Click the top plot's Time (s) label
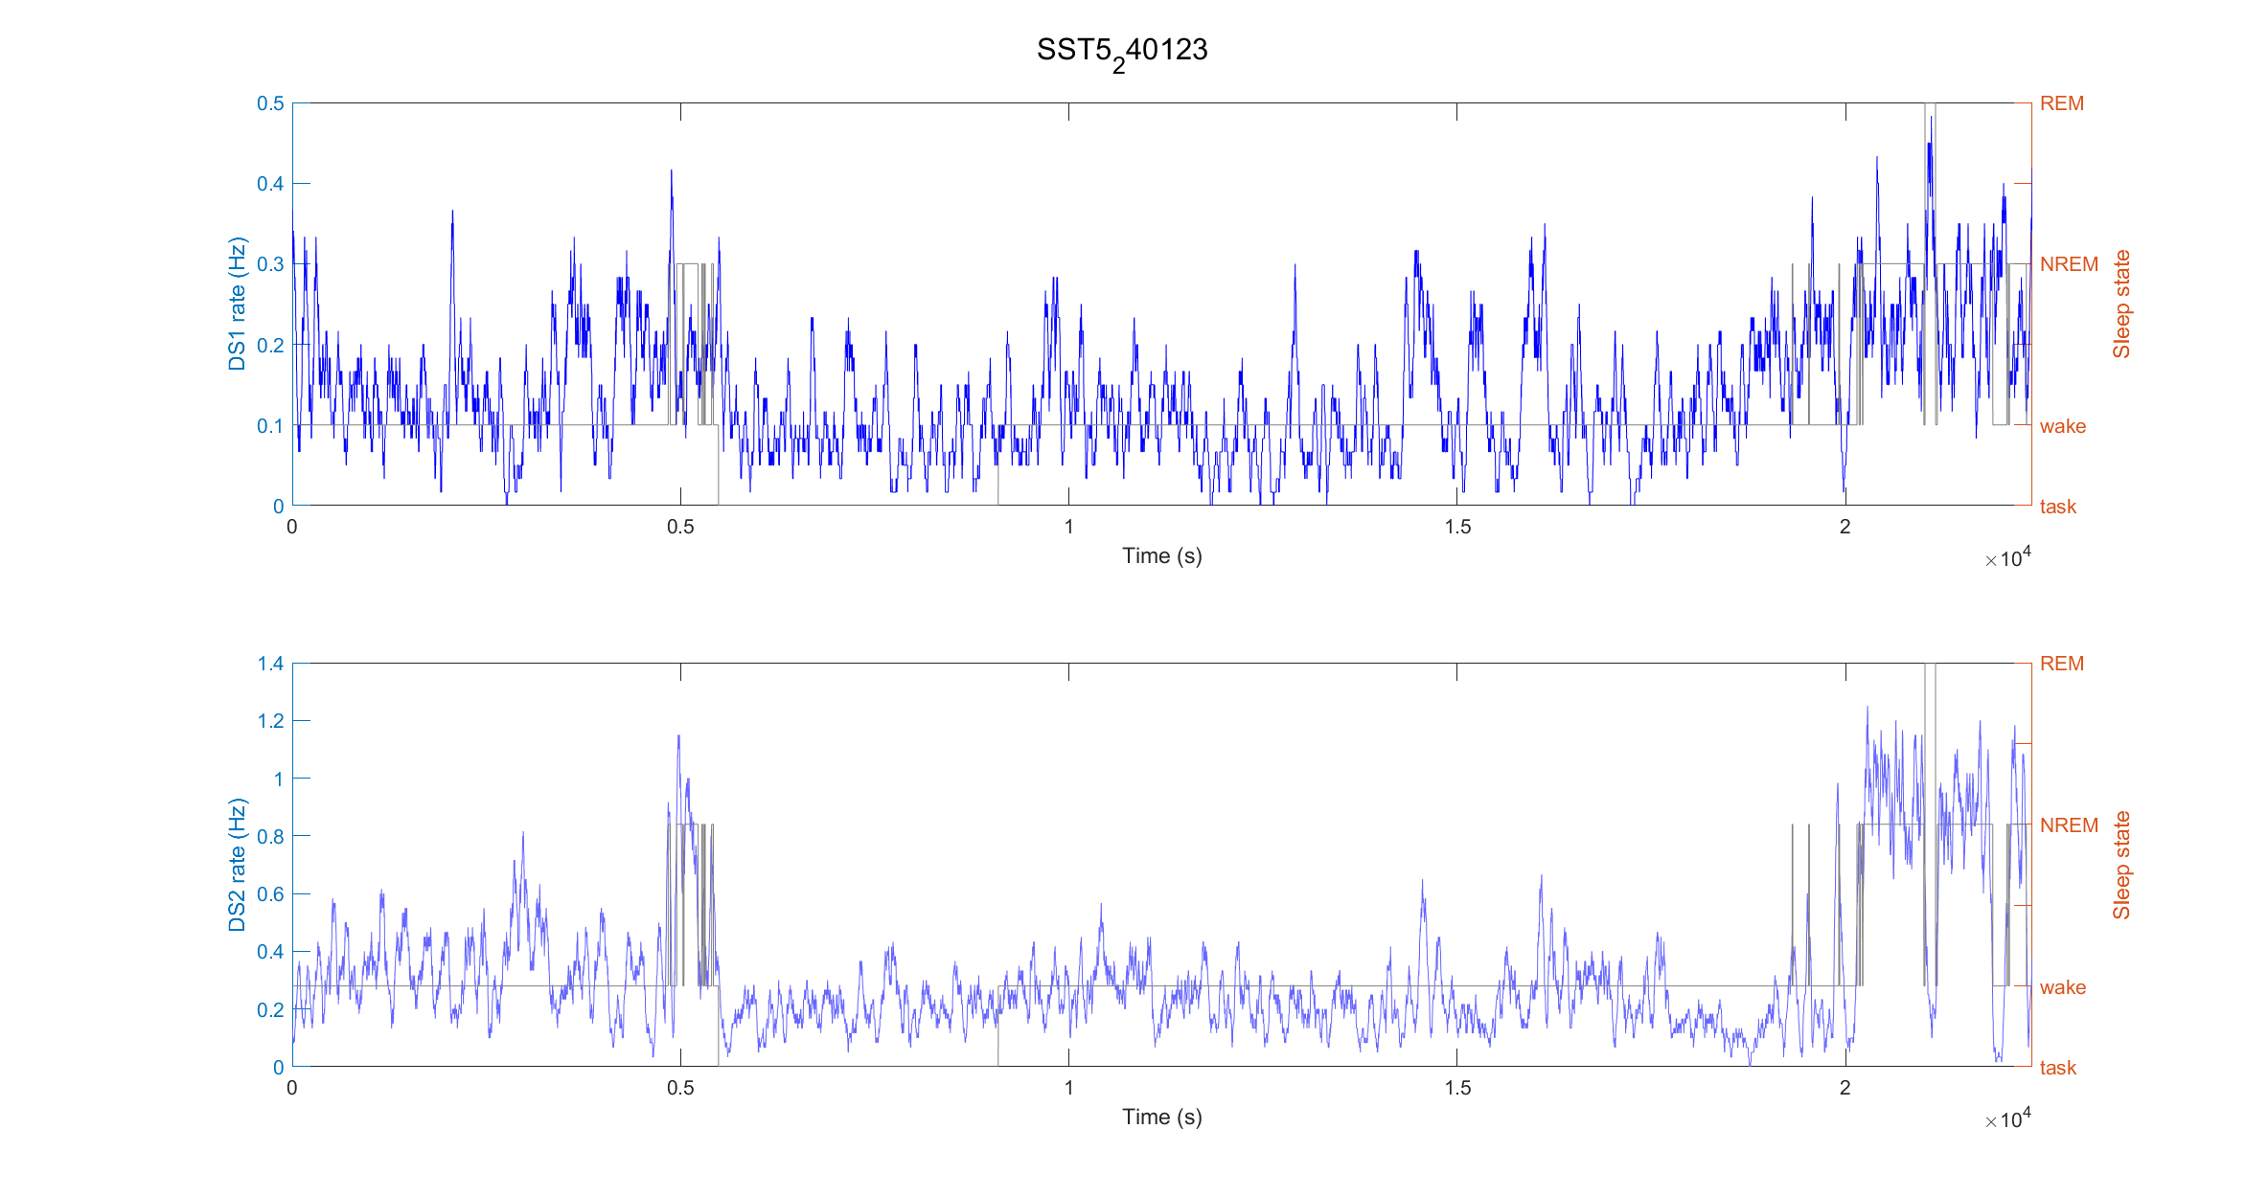Screen dimensions: 2246x1197 (x=1161, y=556)
